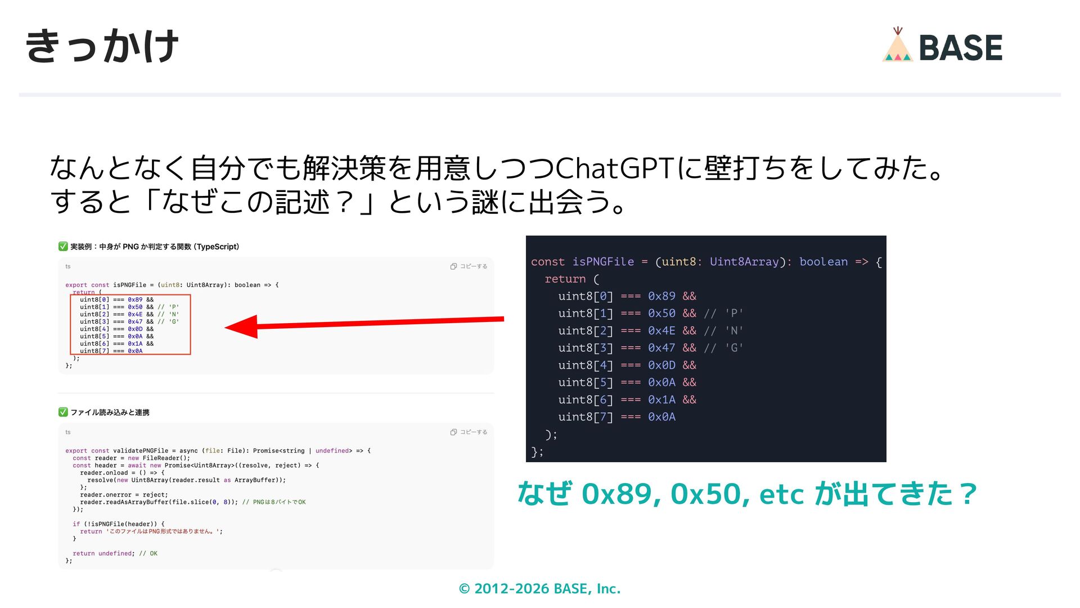This screenshot has height=608, width=1080.
Task: Click copy icon in validatePNGFile code block
Action: [453, 432]
